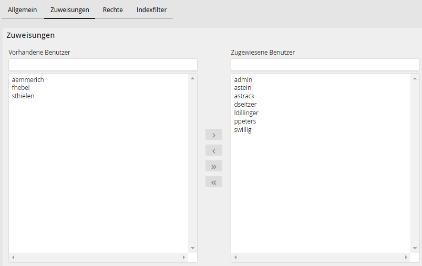
Task: Click the double right arrow assign-all button
Action: (213, 166)
